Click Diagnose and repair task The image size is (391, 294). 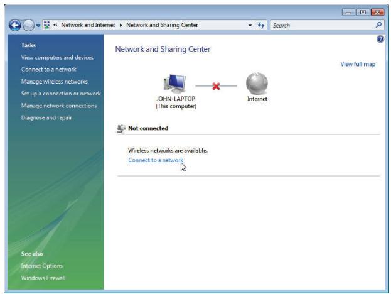pyautogui.click(x=46, y=117)
